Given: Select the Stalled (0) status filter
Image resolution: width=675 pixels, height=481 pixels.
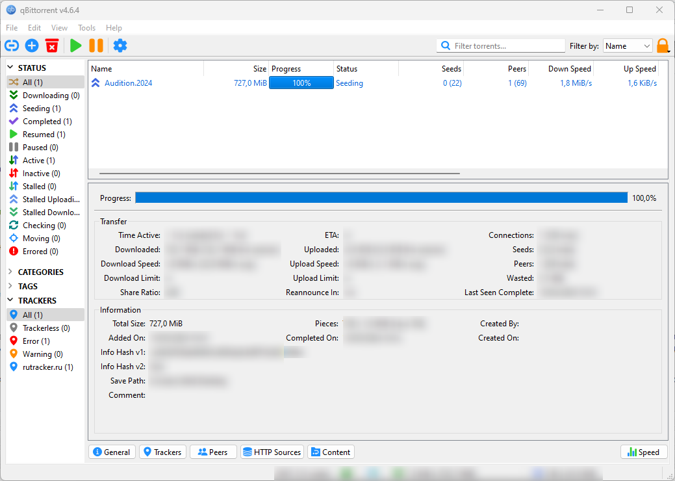Looking at the screenshot, I should (x=45, y=186).
